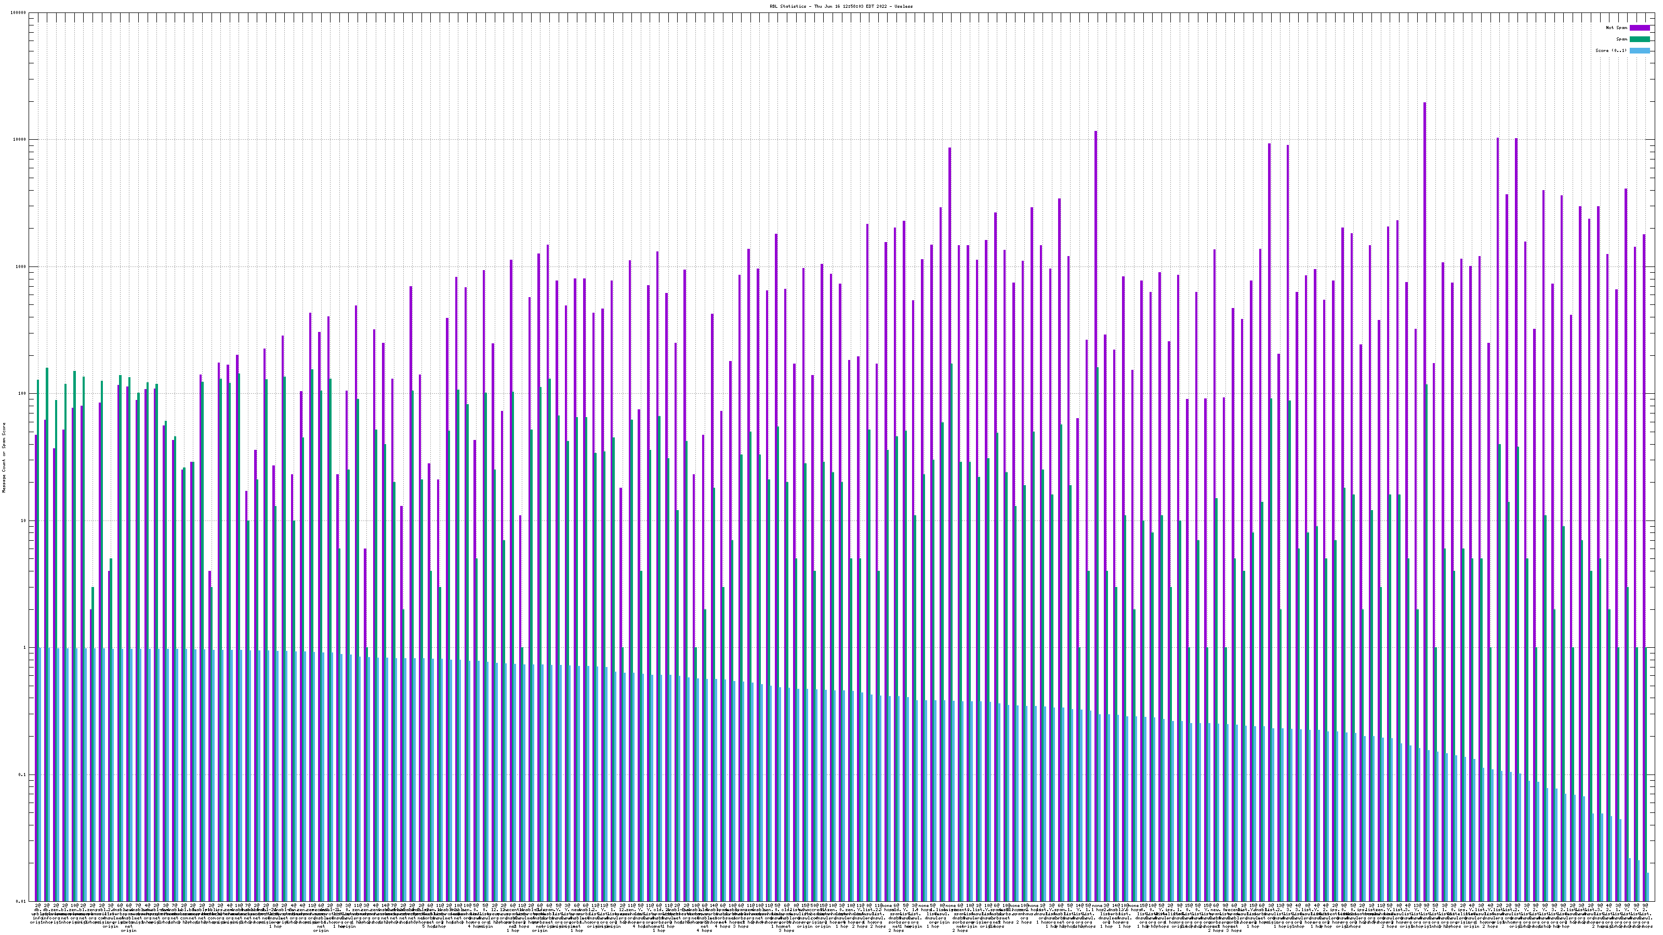Click the vertical 'Message Count or Spam Score' axis title

point(4,458)
